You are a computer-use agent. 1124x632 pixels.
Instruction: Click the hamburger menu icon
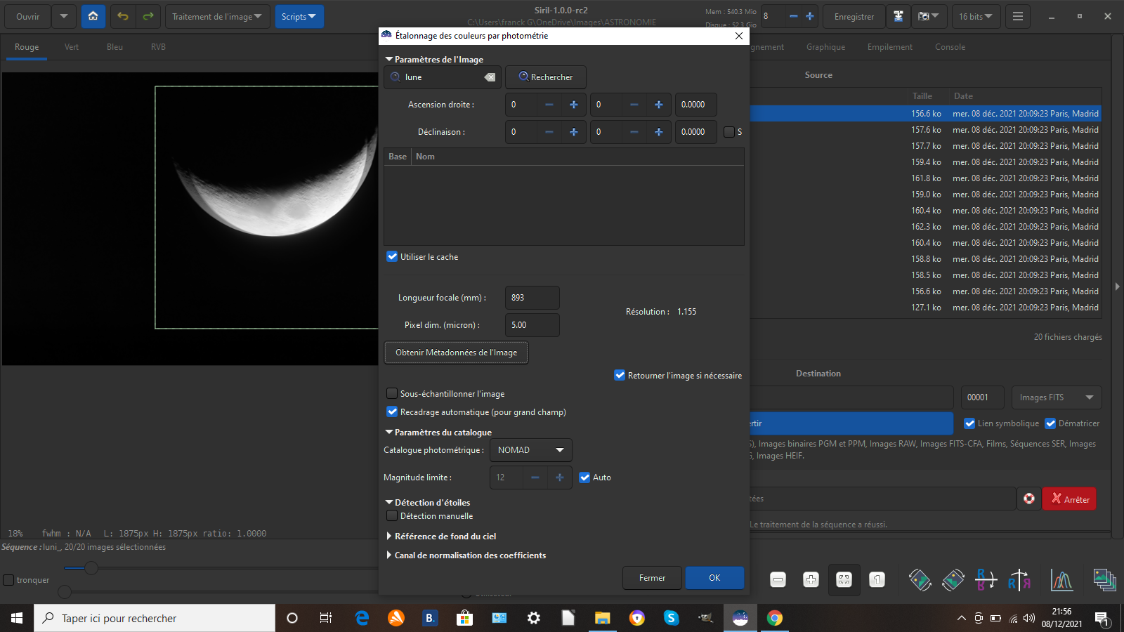click(x=1017, y=16)
